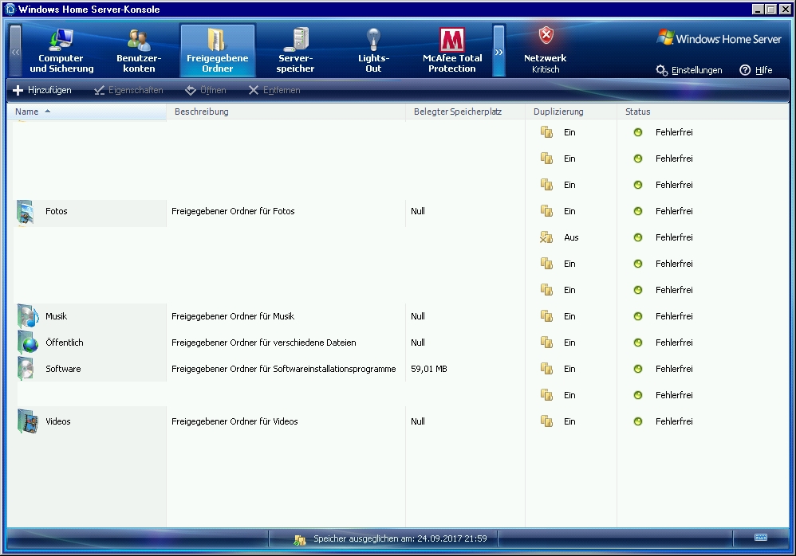Click the Status column header
The image size is (796, 556).
point(637,112)
